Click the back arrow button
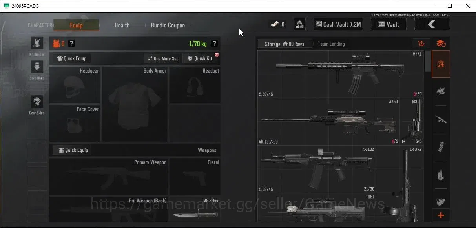 coord(432,24)
